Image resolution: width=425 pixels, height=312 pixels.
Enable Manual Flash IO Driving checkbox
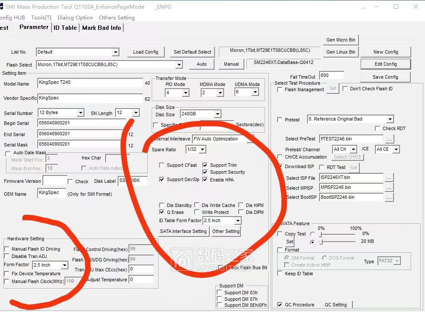tap(7, 249)
